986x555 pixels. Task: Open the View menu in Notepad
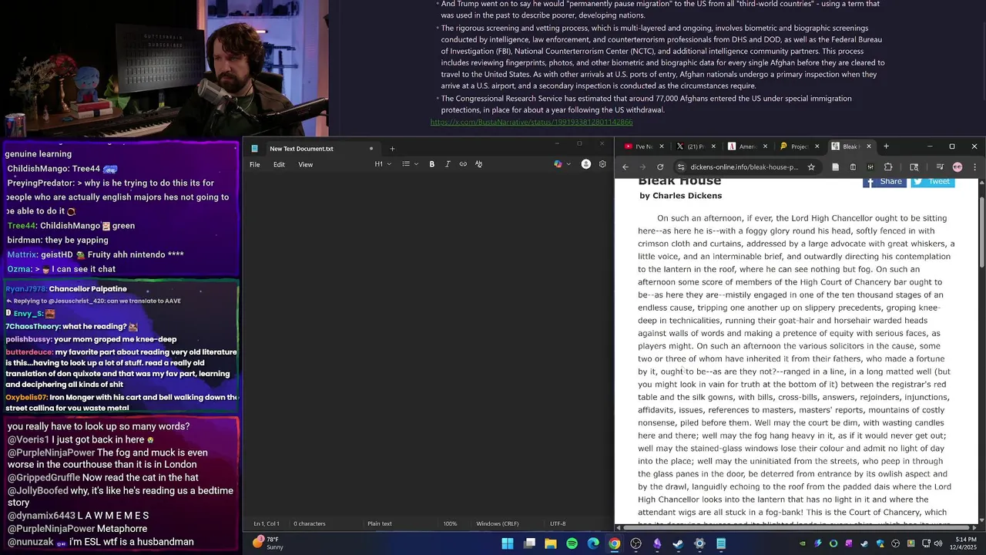click(x=306, y=164)
